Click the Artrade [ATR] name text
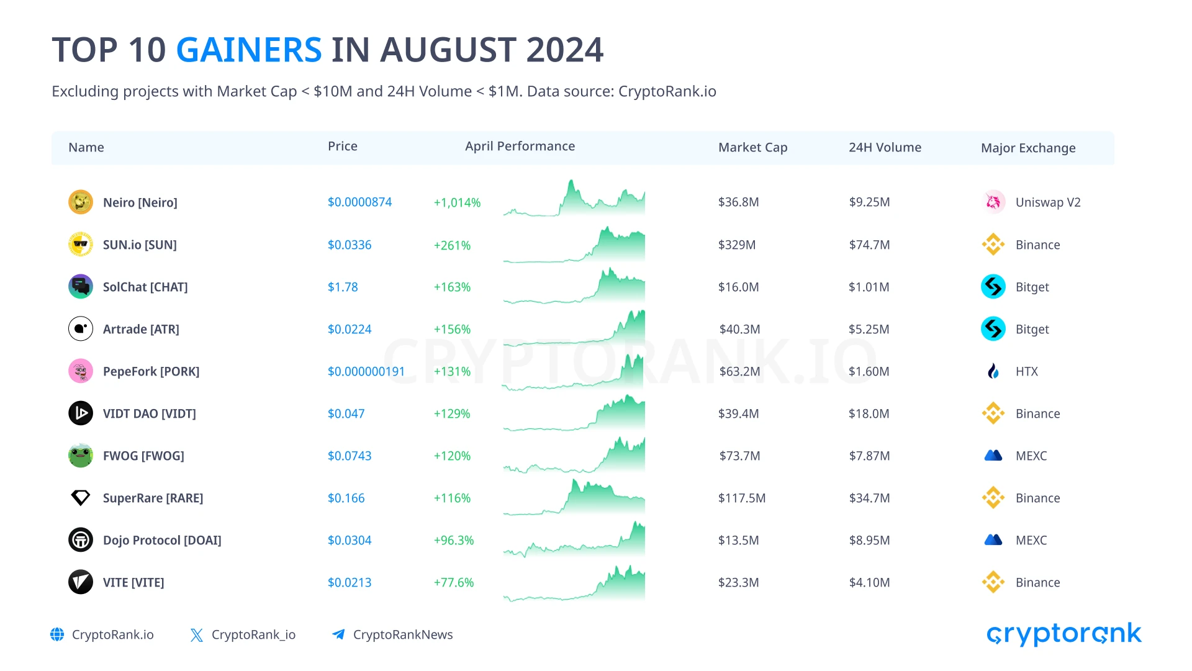The height and width of the screenshot is (671, 1192). (141, 329)
